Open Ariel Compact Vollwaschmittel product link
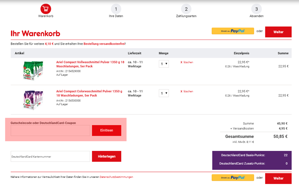 [x=90, y=64]
